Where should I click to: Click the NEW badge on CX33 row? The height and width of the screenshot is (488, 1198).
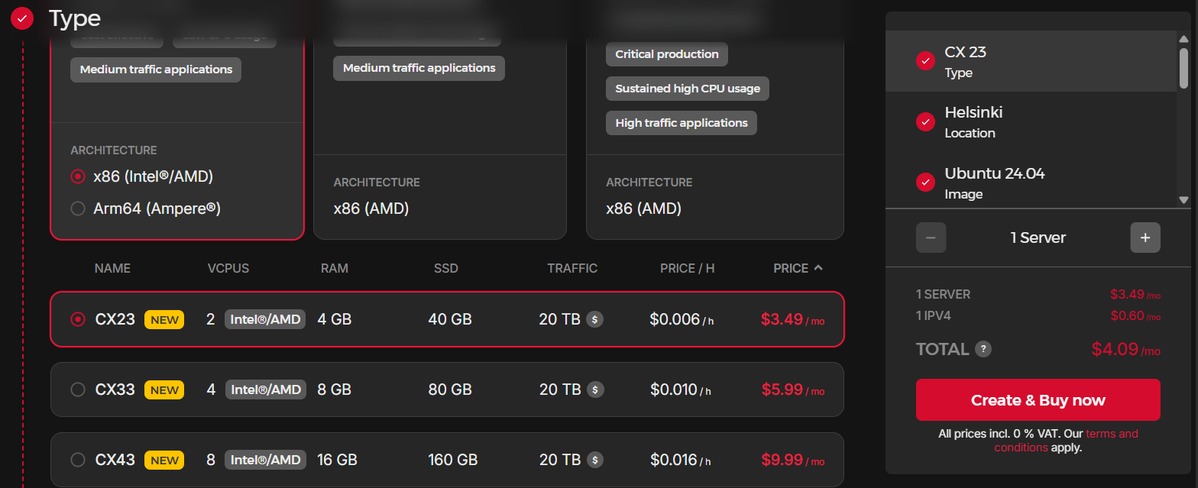point(164,389)
